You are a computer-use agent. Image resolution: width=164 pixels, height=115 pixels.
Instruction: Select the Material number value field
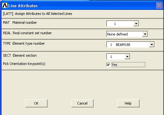(120, 23)
